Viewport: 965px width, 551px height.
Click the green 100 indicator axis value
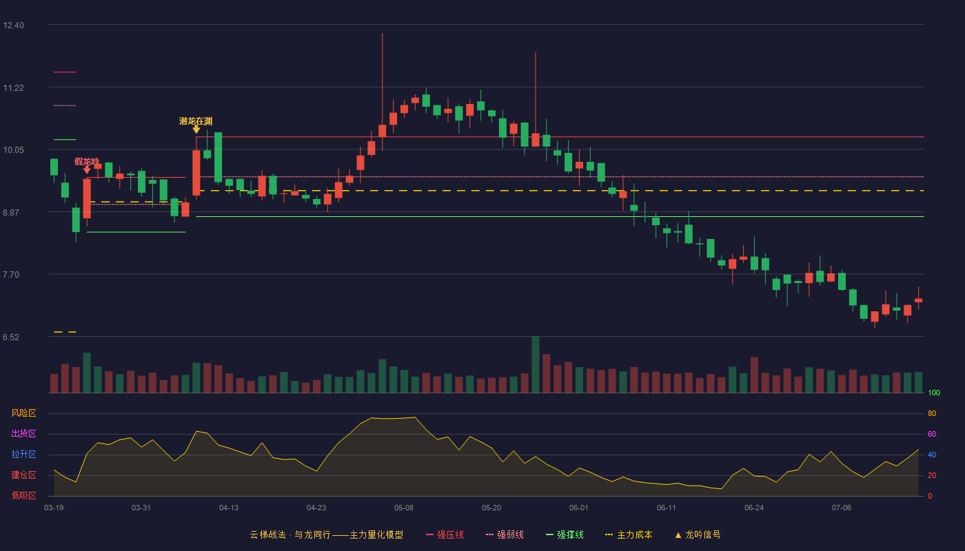pos(934,393)
